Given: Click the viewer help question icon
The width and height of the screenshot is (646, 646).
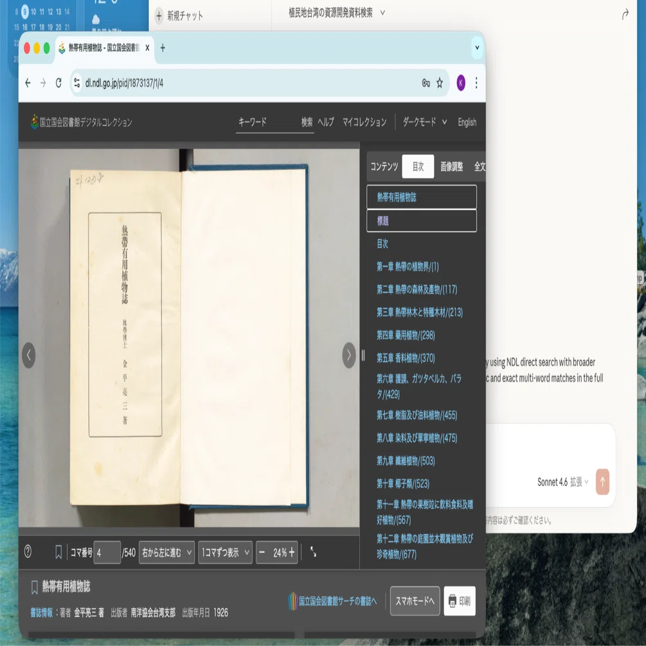Looking at the screenshot, I should pyautogui.click(x=28, y=552).
